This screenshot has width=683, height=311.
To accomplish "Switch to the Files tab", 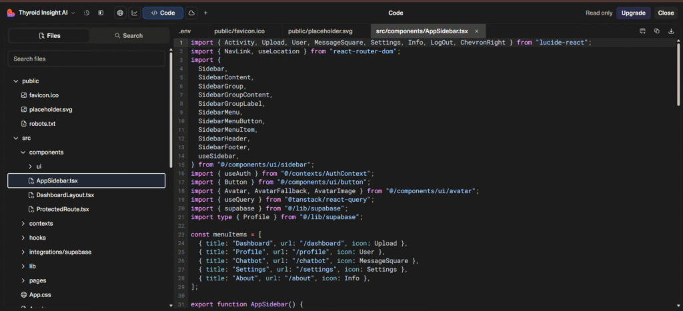I will 49,36.
